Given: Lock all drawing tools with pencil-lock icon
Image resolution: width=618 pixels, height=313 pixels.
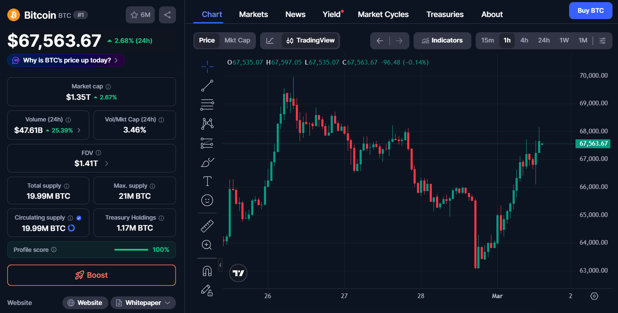Looking at the screenshot, I should click(x=207, y=290).
